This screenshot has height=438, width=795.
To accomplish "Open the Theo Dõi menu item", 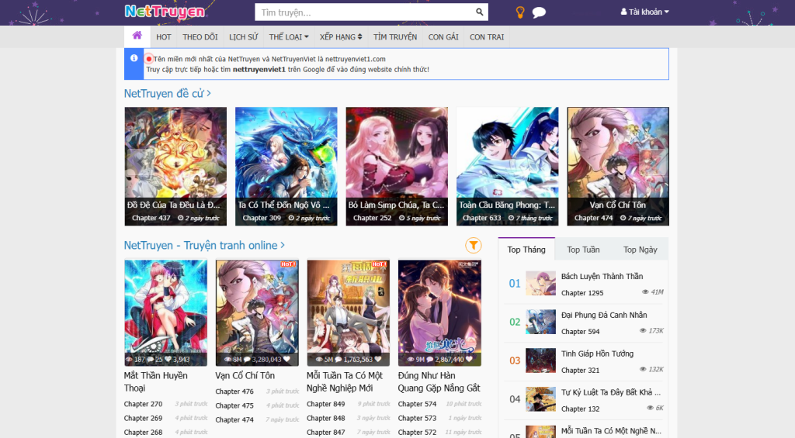I will 200,36.
